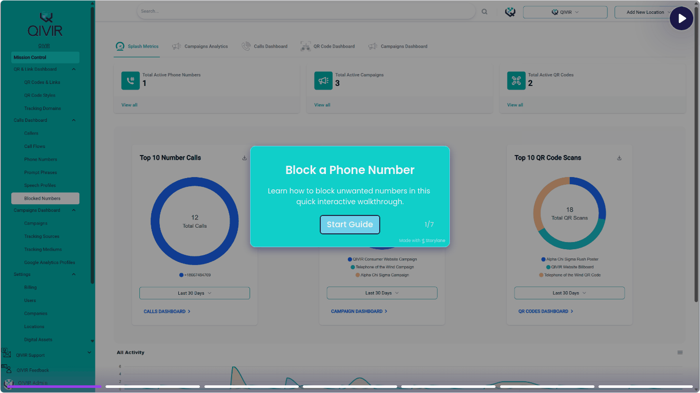Collapse the Calls Dashboard sidebar section

point(74,120)
